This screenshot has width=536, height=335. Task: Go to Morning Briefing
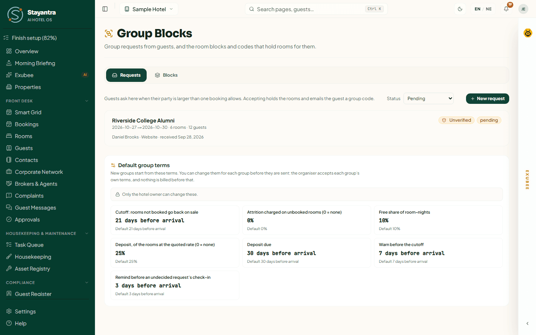[47, 63]
